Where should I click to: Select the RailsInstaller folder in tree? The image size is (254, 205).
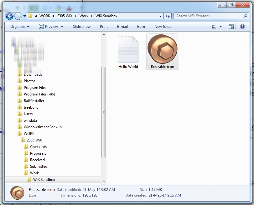34,101
